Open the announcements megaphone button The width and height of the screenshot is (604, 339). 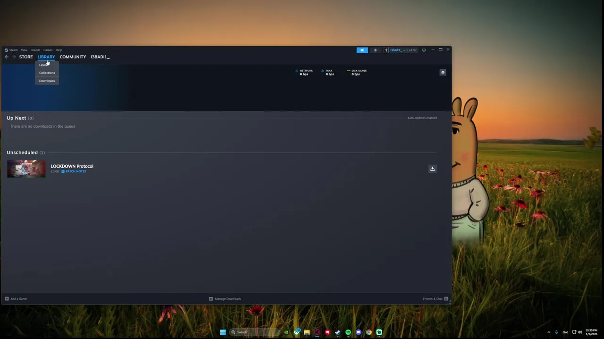click(x=362, y=50)
